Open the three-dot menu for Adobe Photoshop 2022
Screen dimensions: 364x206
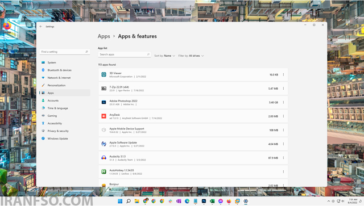pos(283,102)
